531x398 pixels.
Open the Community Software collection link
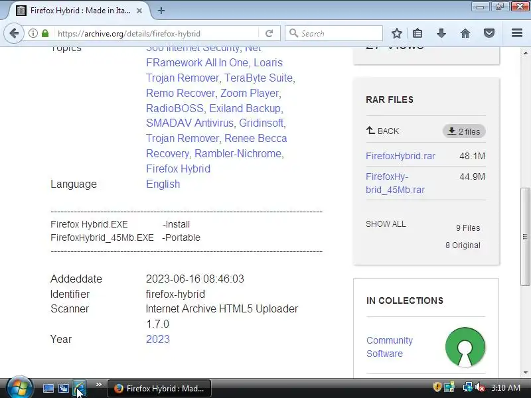click(x=390, y=347)
